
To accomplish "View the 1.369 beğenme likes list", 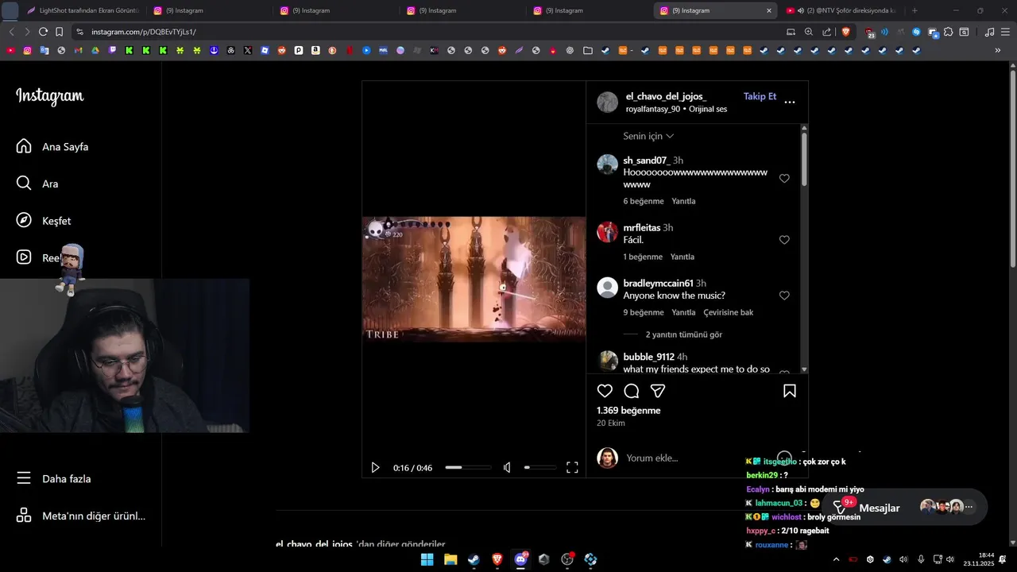I will 628,411.
